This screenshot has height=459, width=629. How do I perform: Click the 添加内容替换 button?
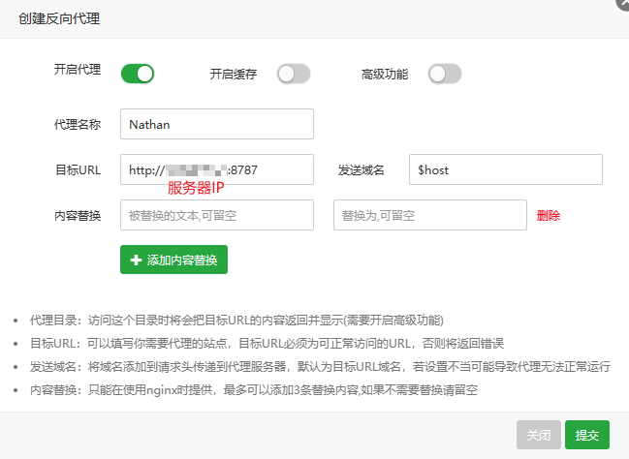point(173,260)
